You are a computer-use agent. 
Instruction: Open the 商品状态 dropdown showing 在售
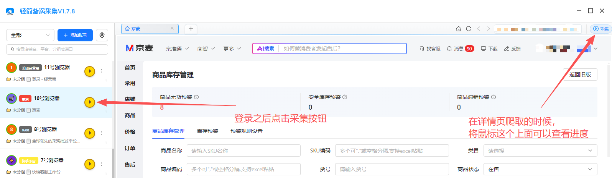540,169
